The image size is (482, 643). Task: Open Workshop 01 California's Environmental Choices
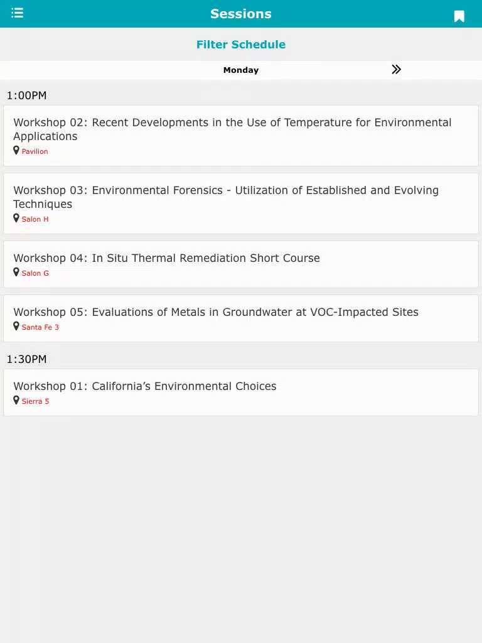point(241,392)
